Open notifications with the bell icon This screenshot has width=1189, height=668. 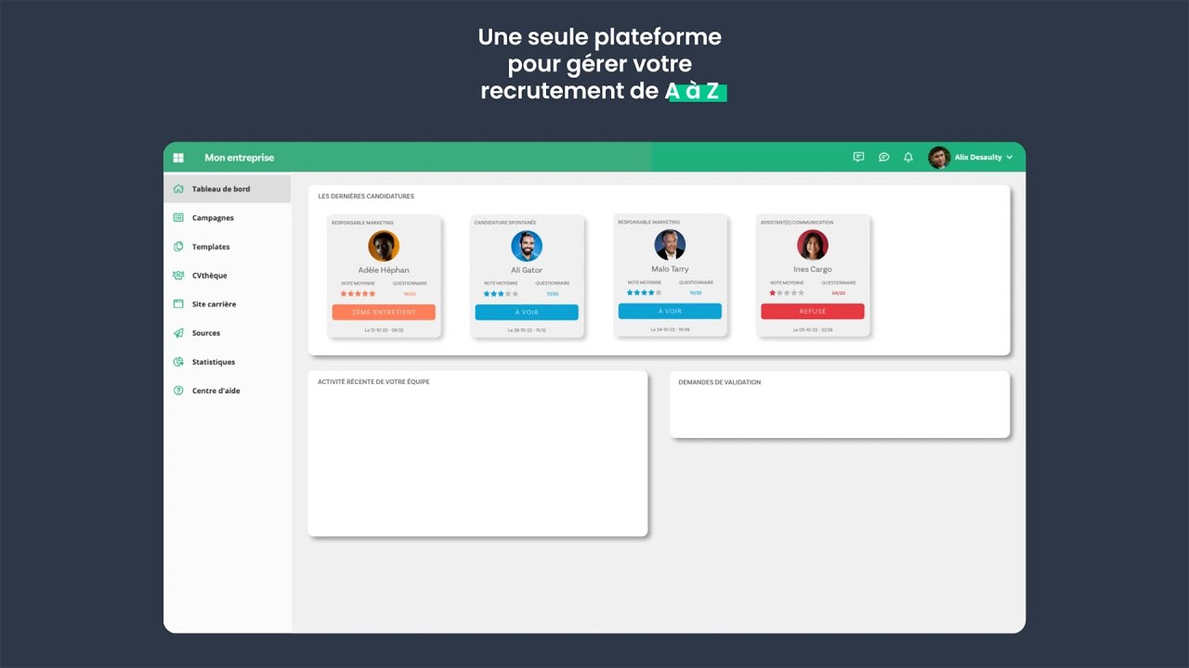coord(908,157)
